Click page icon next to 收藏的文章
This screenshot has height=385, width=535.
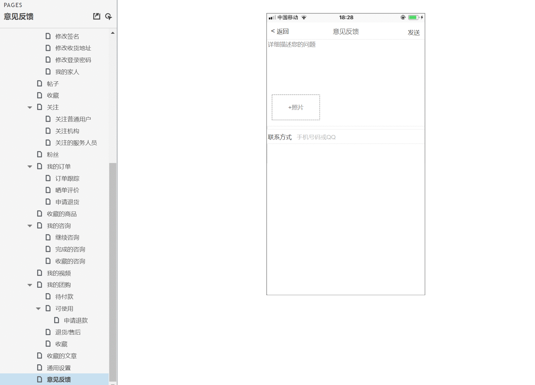[40, 356]
